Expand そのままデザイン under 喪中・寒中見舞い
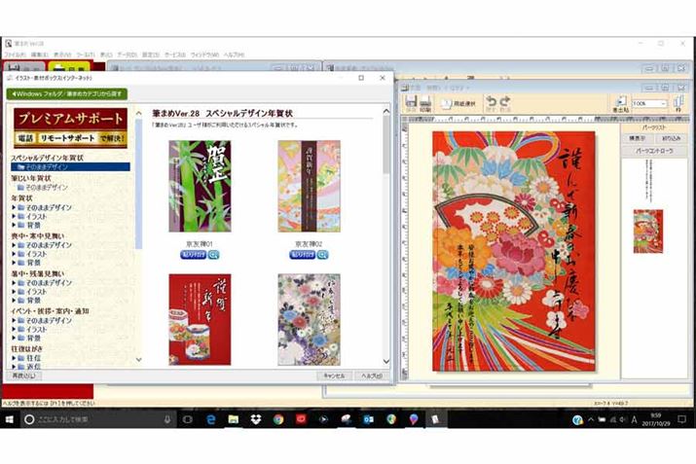The height and width of the screenshot is (464, 696). [x=14, y=245]
